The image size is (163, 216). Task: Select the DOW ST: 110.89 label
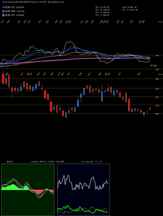(14, 7)
